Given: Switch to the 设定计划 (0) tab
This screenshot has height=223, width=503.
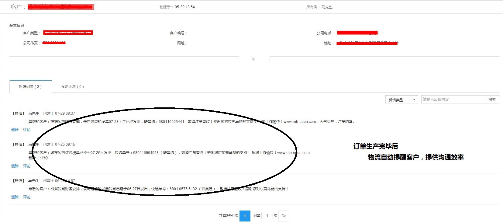Looking at the screenshot, I should [72, 87].
